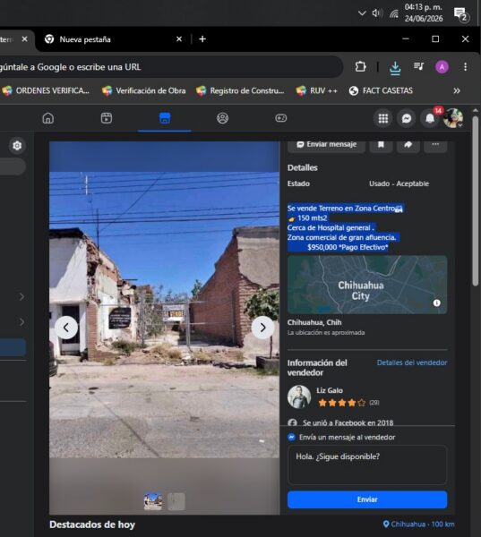Image resolution: width=481 pixels, height=537 pixels.
Task: Open the Groups icon in Facebook nav
Action: pos(222,118)
